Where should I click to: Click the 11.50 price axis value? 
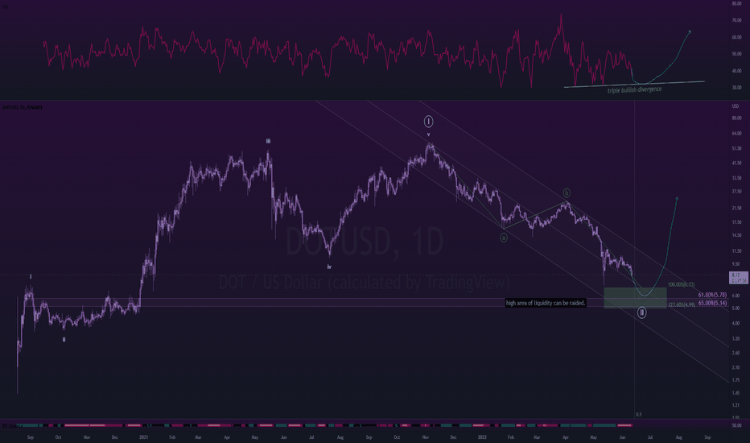point(736,251)
